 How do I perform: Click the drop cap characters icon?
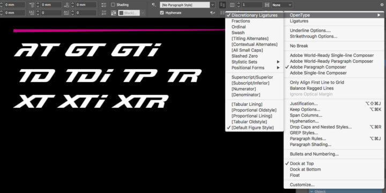(x=66, y=13)
